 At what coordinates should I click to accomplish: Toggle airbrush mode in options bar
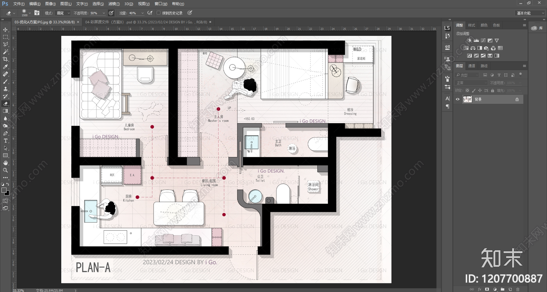click(150, 13)
